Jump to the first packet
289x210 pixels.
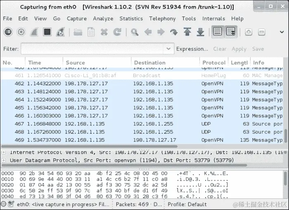[187, 32]
